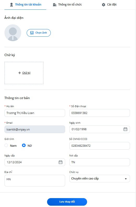Click the Số điện thoại field

100,113
